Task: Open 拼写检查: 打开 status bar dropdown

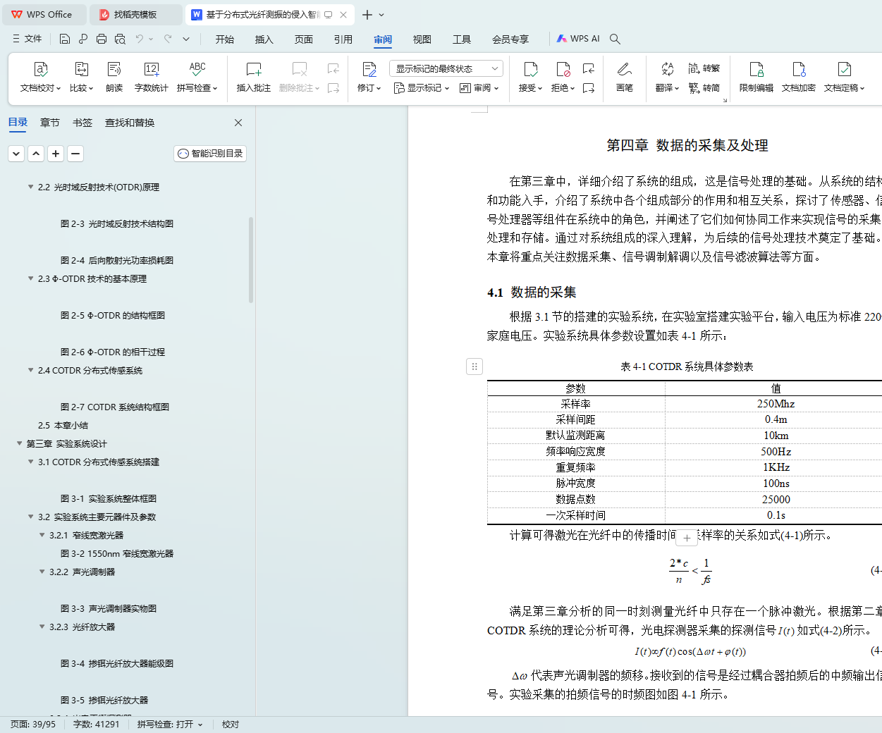Action: coord(170,725)
